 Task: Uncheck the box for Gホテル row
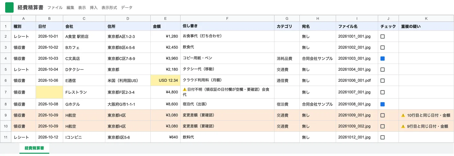coord(382,104)
